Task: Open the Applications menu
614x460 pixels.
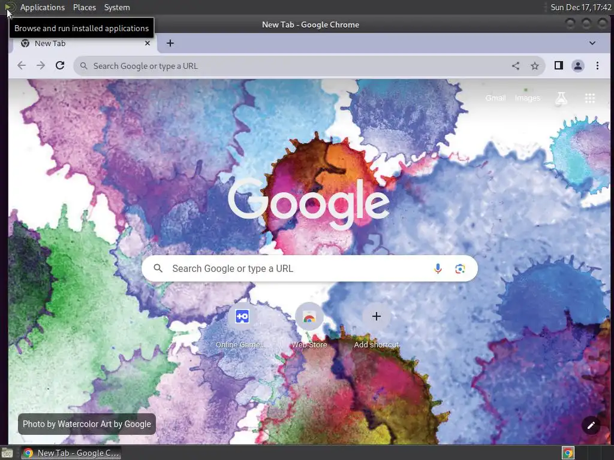Action: [x=43, y=7]
